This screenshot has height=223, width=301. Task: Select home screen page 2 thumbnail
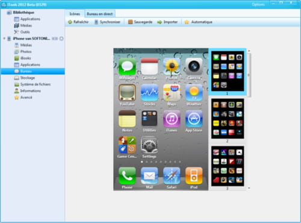pyautogui.click(x=228, y=119)
